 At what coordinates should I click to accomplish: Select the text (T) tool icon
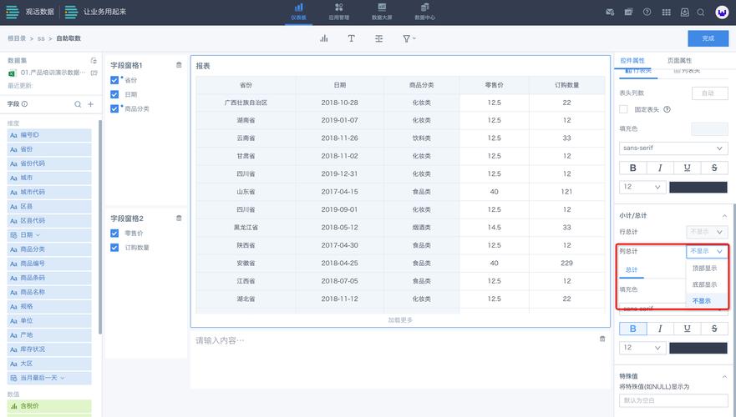tap(351, 38)
